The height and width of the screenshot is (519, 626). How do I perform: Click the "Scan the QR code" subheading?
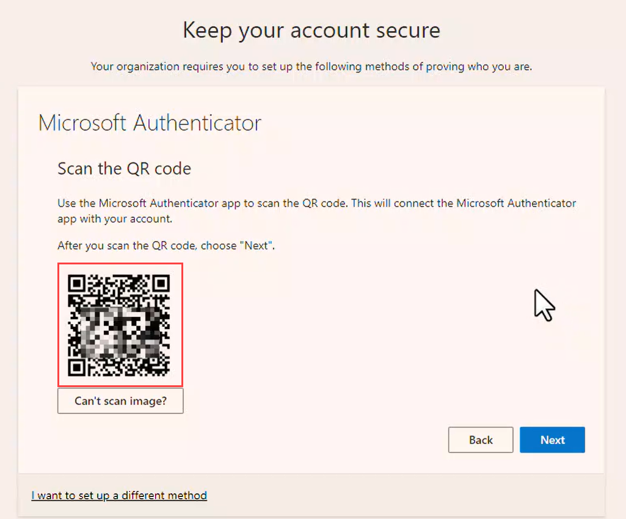point(124,169)
